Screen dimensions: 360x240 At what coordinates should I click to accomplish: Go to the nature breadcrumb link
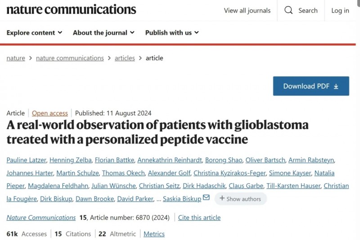(16, 58)
